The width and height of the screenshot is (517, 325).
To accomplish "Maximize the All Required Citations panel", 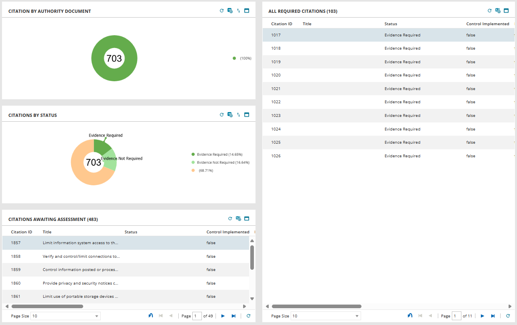I will (x=506, y=11).
